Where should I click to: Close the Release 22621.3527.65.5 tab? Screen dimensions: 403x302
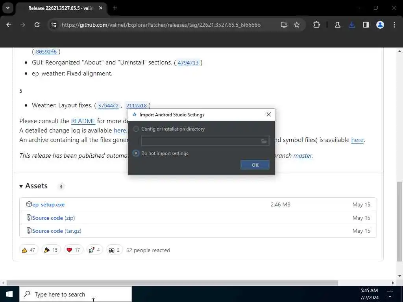pyautogui.click(x=101, y=8)
